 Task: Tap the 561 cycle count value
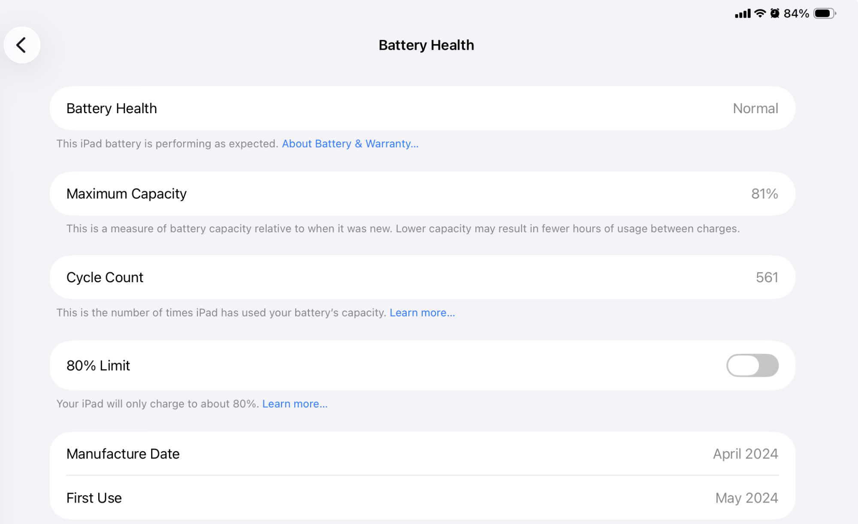[767, 277]
